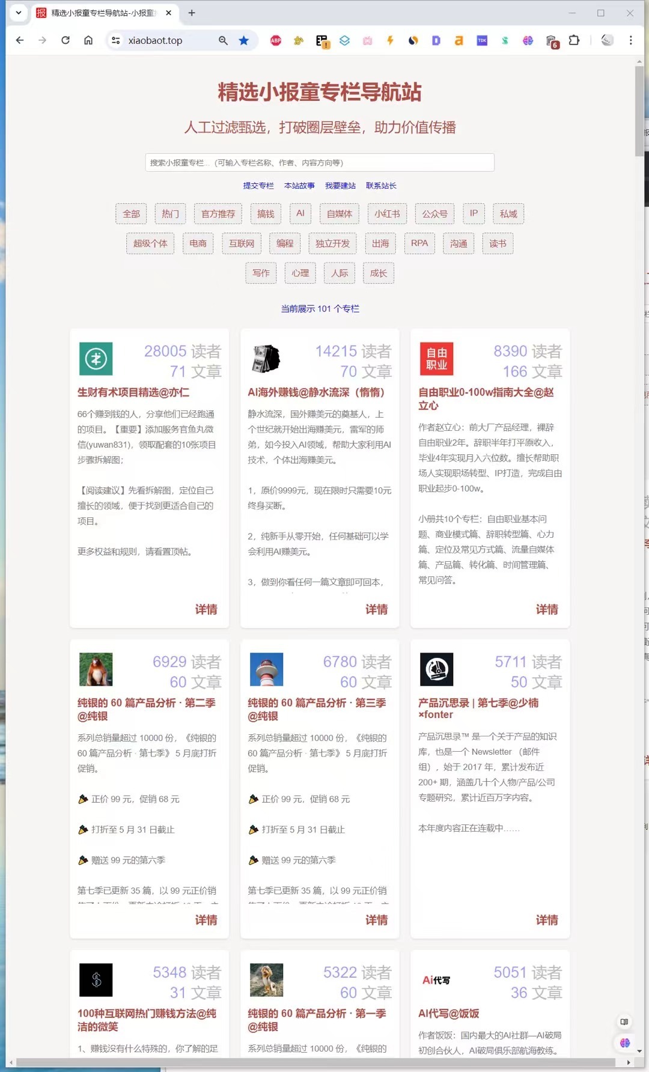Open the Chrome three-dot menu
The height and width of the screenshot is (1072, 649).
[630, 40]
